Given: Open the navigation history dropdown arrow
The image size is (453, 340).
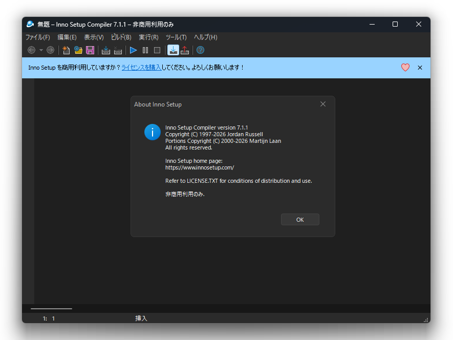Looking at the screenshot, I should (41, 50).
